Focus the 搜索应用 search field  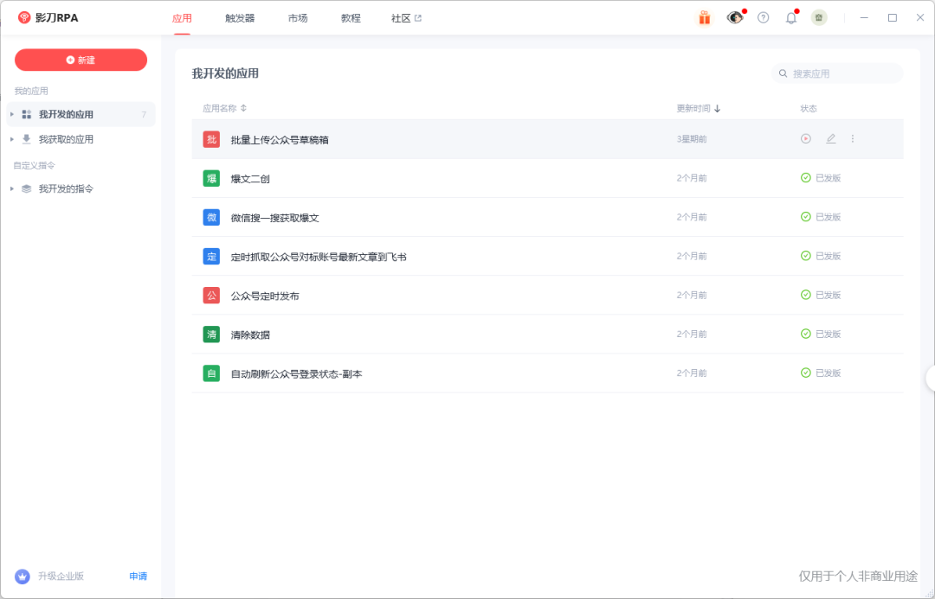point(837,73)
